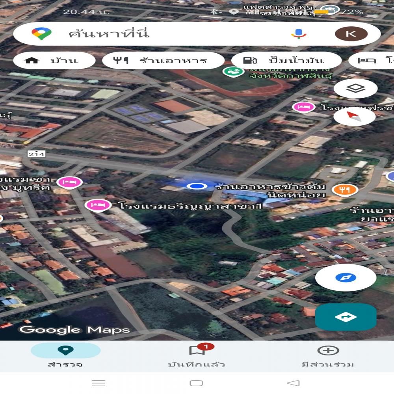Tap the microphone voice search icon

click(299, 33)
